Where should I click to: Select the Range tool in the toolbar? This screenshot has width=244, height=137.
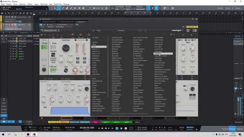click(x=59, y=8)
